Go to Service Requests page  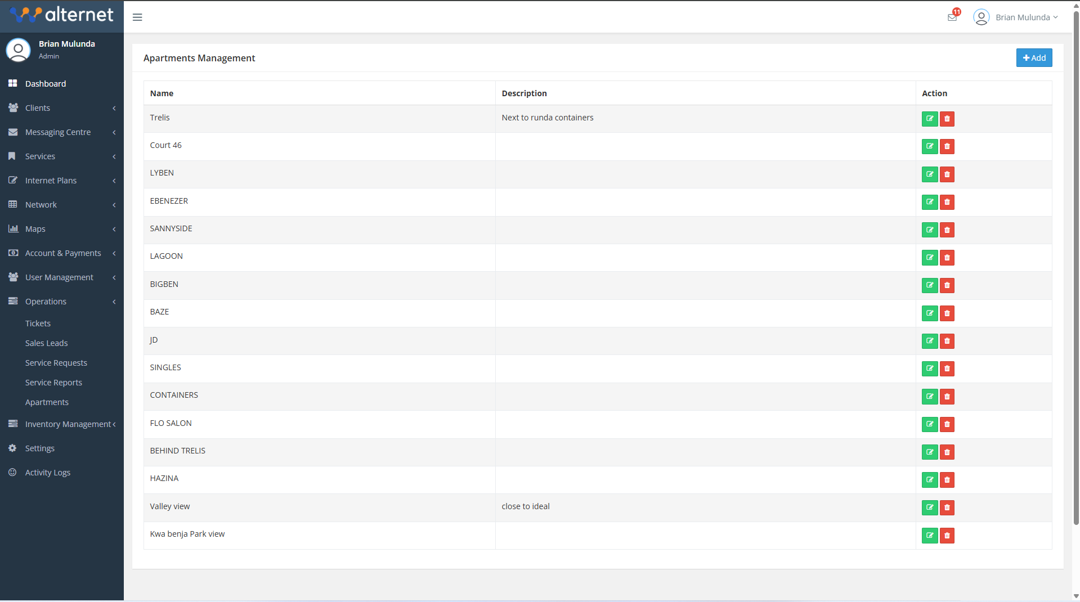click(56, 363)
